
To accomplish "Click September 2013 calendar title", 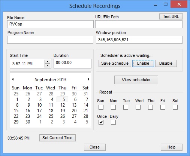I will 51,80.
